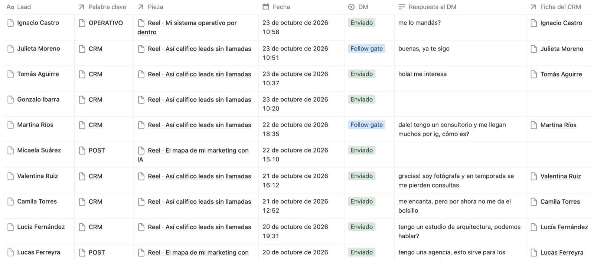Click page icon beside OPERATIVO keyword
Screen dimensions: 594x259
pyautogui.click(x=82, y=23)
